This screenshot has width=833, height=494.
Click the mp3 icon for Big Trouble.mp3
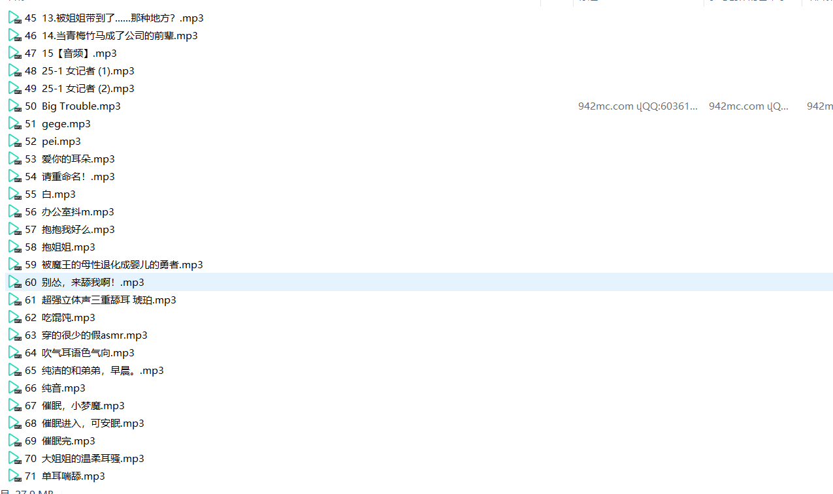click(x=14, y=106)
